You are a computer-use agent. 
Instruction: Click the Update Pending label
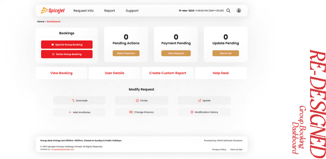click(x=226, y=43)
